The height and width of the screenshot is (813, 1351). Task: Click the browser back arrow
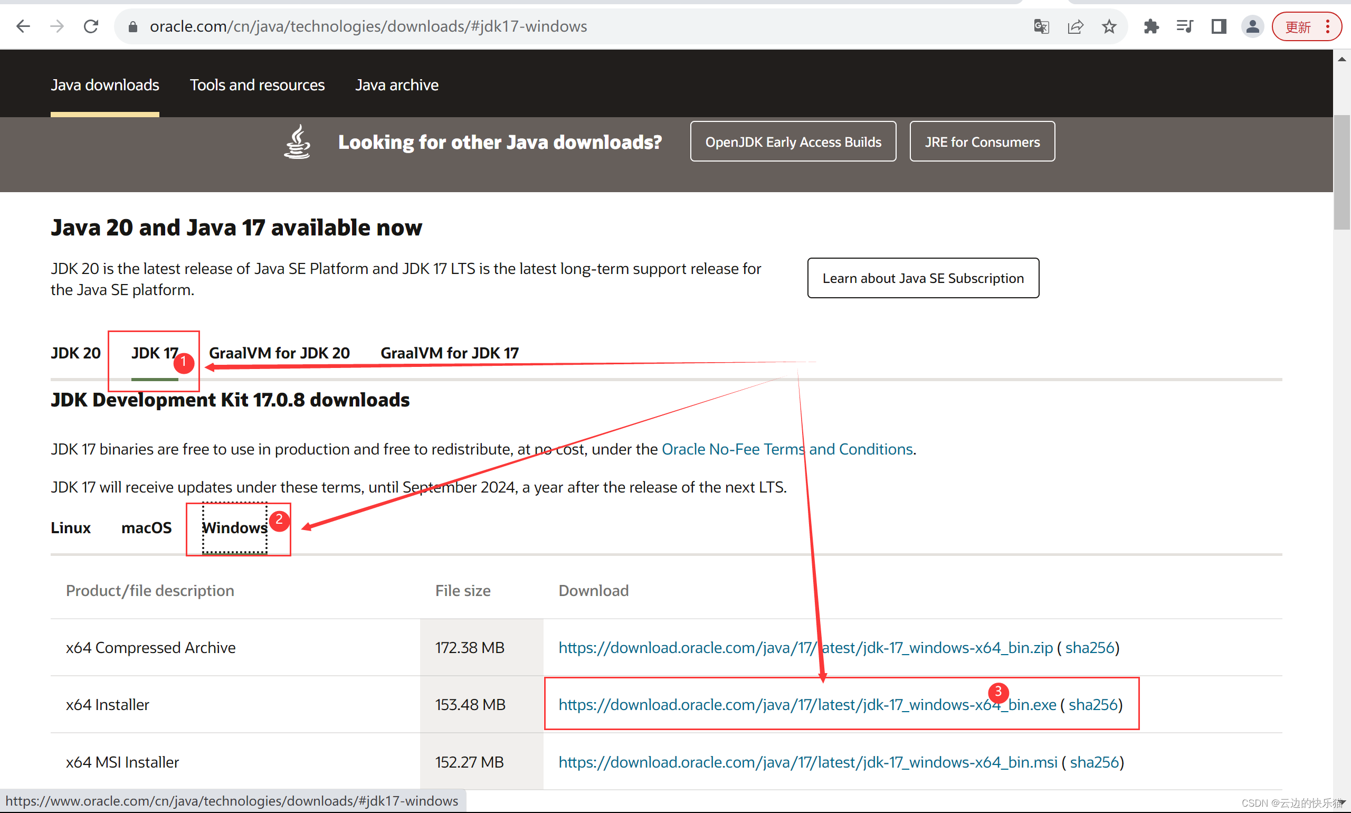point(23,26)
